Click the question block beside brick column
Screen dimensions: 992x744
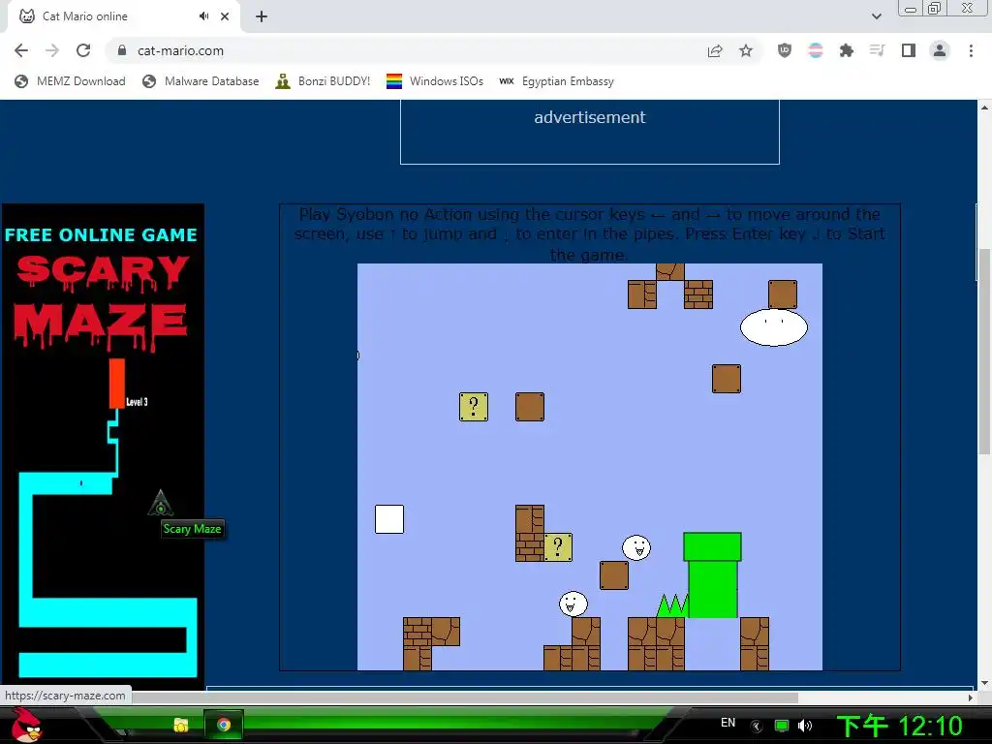coord(558,547)
